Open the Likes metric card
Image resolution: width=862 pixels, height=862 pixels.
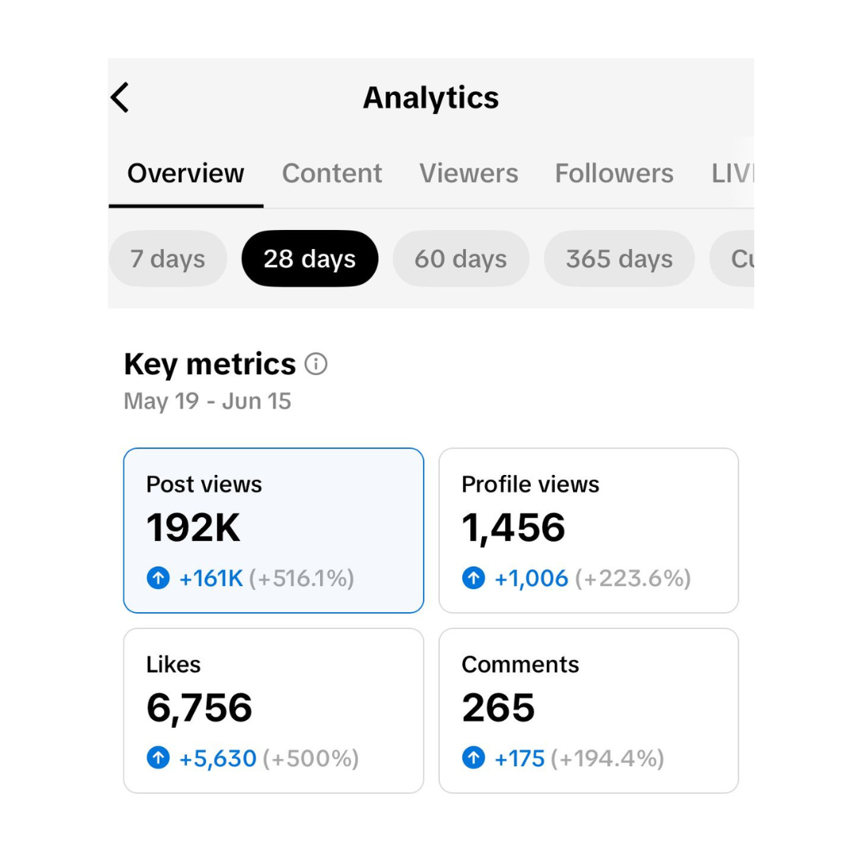[x=273, y=710]
